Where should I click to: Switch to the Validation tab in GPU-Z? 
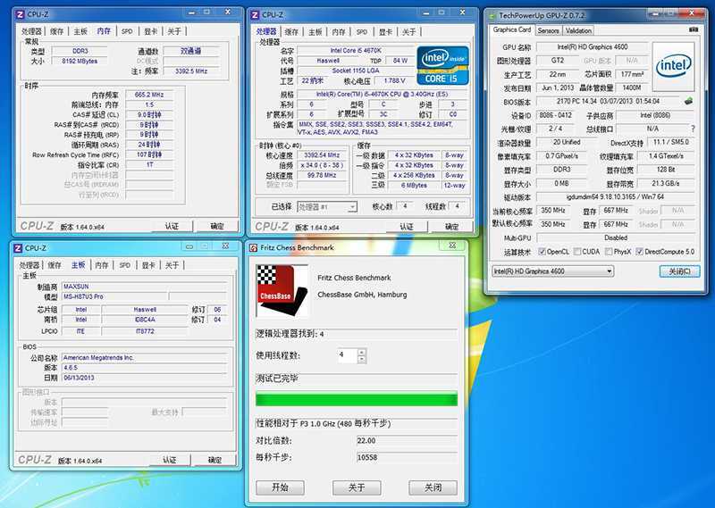[578, 30]
